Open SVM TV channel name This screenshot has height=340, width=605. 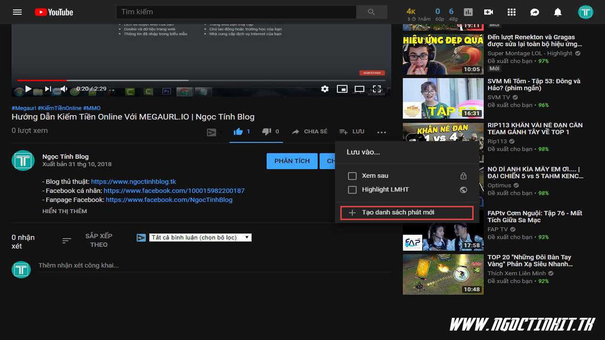click(x=499, y=97)
